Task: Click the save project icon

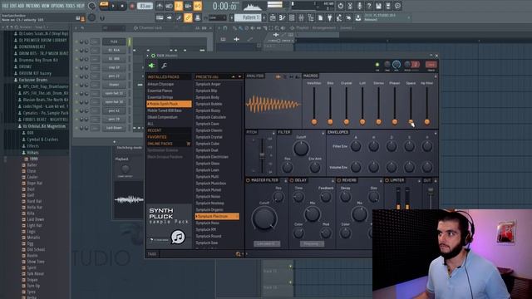Action: pos(379,6)
